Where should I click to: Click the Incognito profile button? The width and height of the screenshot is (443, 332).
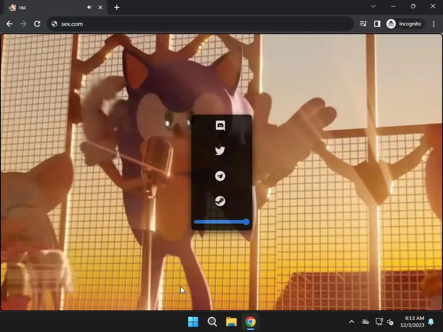(404, 24)
